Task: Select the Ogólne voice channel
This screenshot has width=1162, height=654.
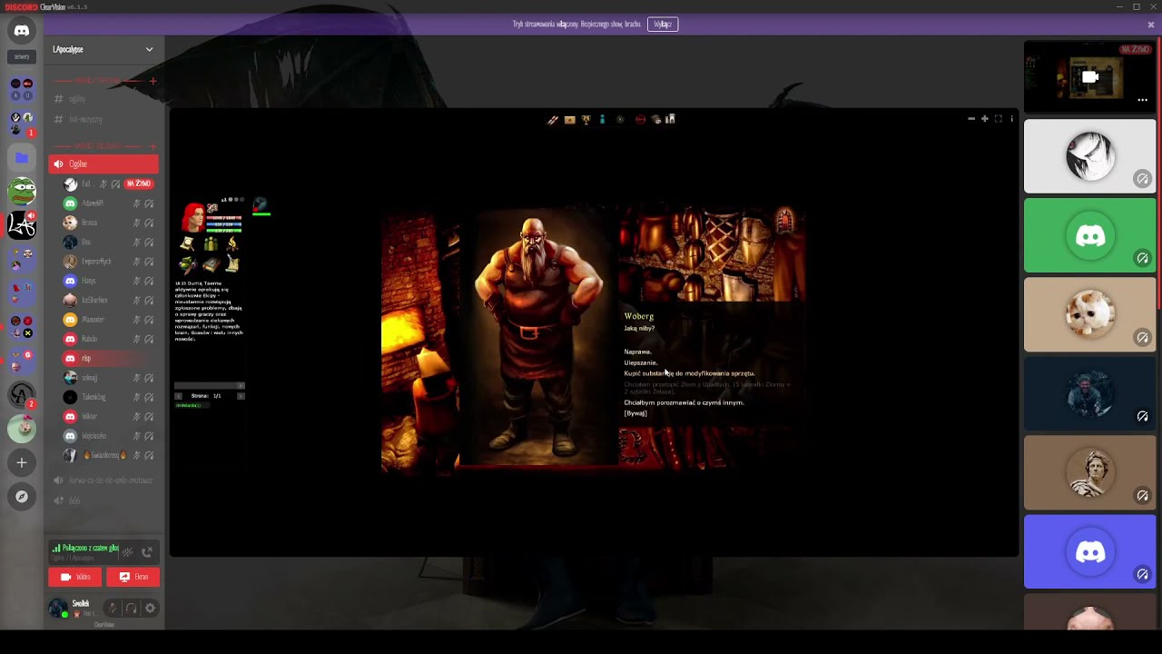Action: (x=103, y=163)
